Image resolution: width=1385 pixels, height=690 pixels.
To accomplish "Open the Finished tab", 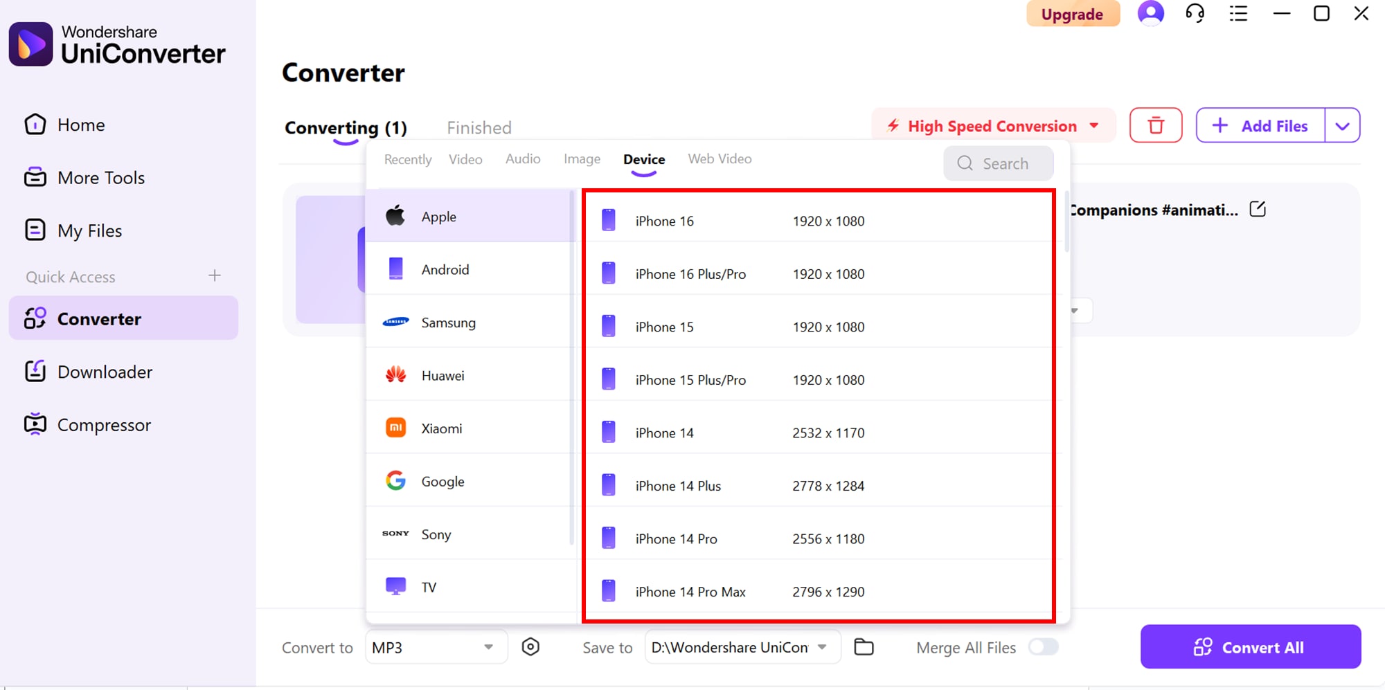I will pyautogui.click(x=479, y=128).
